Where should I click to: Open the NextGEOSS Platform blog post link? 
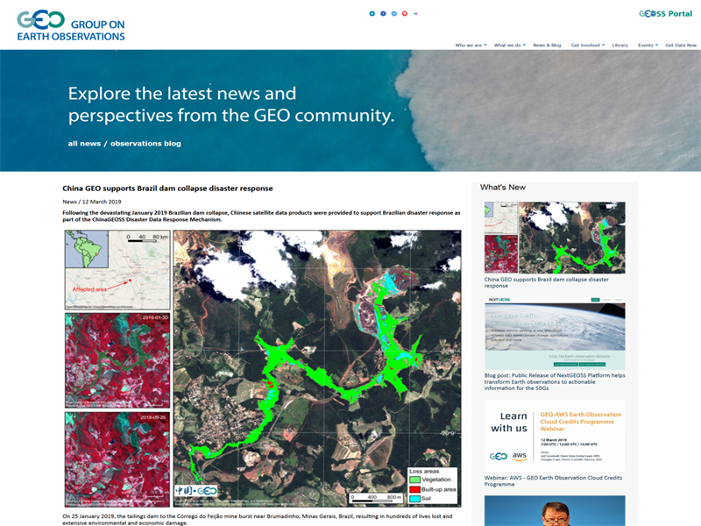pos(554,380)
